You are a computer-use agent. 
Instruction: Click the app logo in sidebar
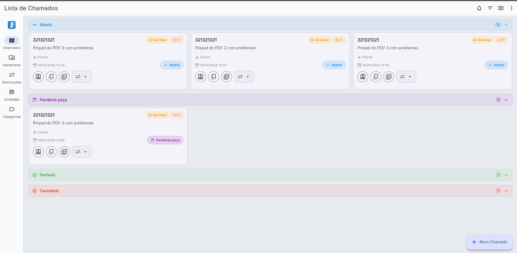pos(12,25)
